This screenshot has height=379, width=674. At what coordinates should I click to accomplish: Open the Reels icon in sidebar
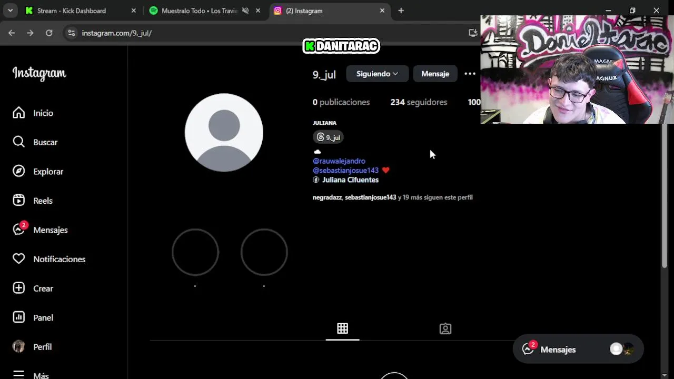[19, 201]
